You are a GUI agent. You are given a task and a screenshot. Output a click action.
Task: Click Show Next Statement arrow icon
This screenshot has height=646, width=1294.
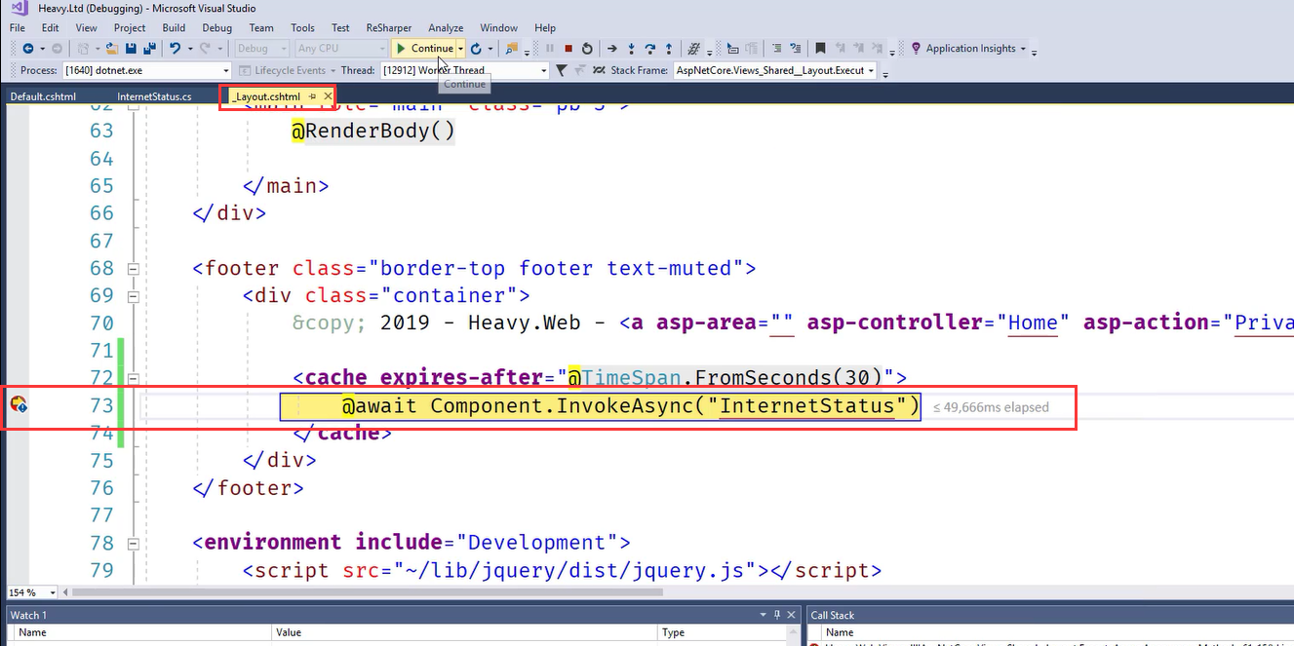click(612, 49)
